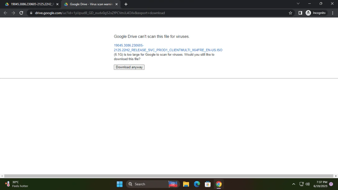Select the Chrome taskbar icon
338x190 pixels.
[x=218, y=184]
